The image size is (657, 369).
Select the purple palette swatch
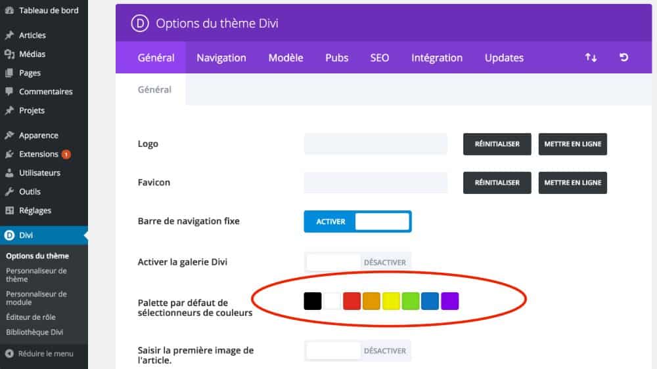click(450, 301)
